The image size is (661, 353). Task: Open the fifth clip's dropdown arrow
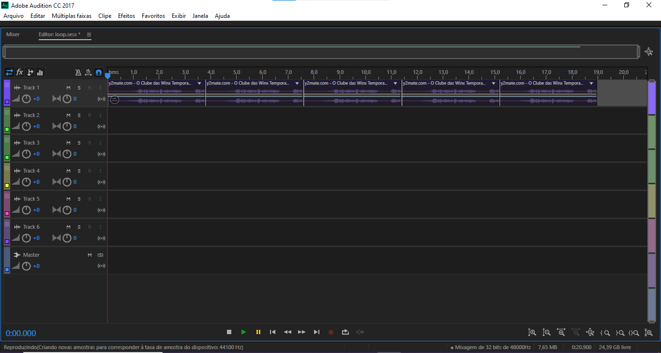pos(592,83)
